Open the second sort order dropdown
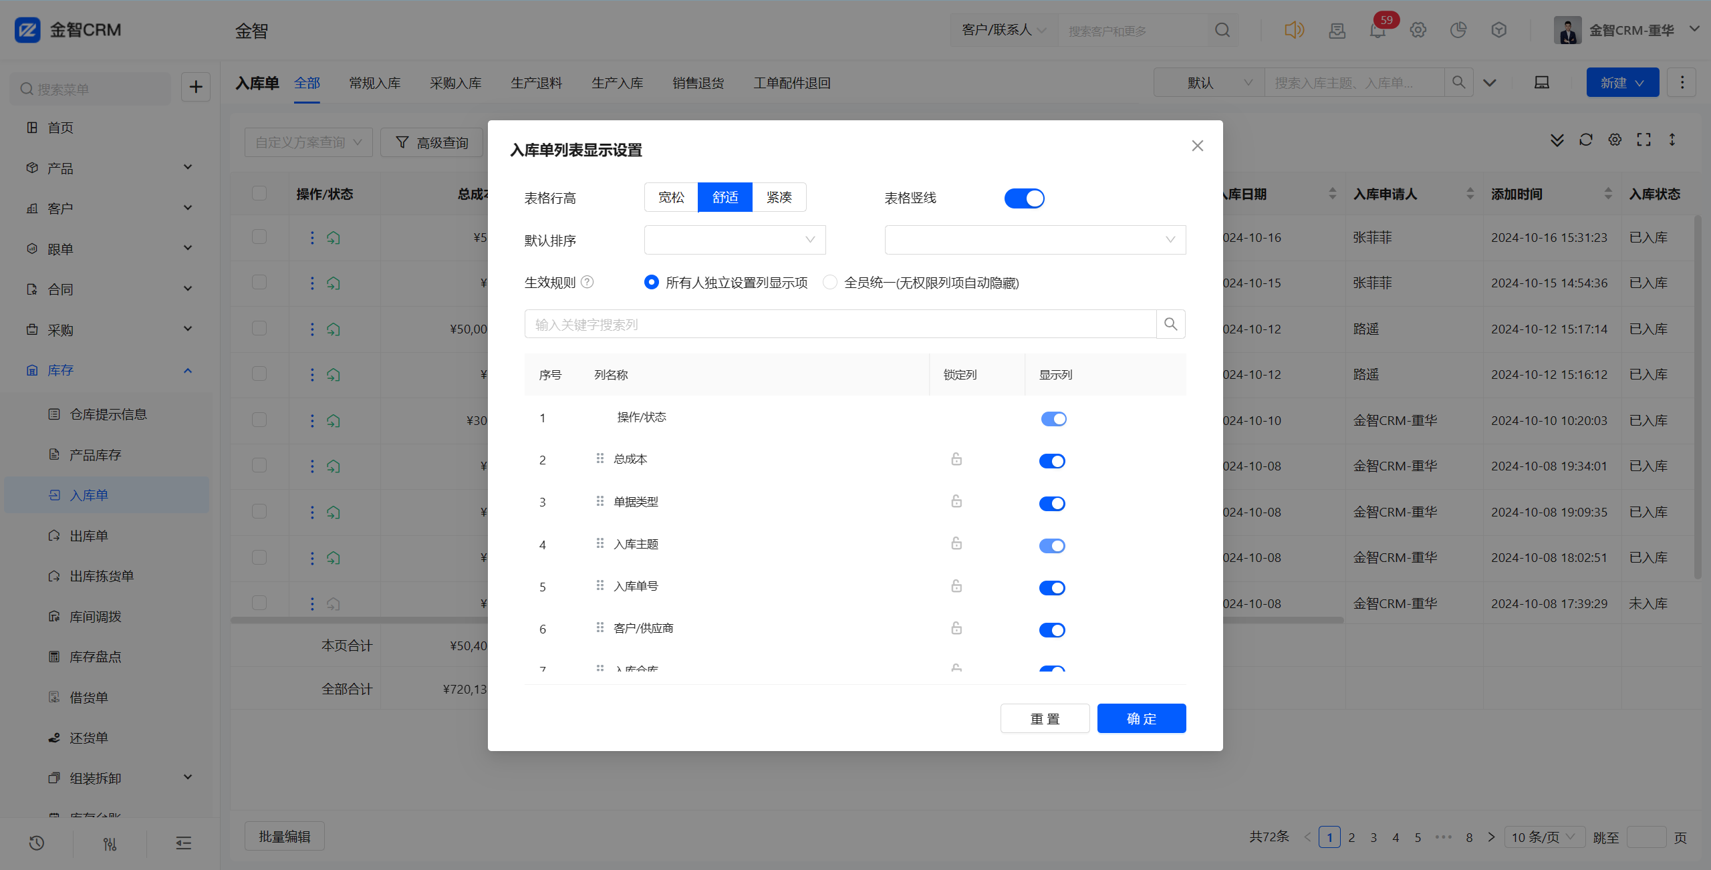Screen dimensions: 1711x870 click(1035, 240)
